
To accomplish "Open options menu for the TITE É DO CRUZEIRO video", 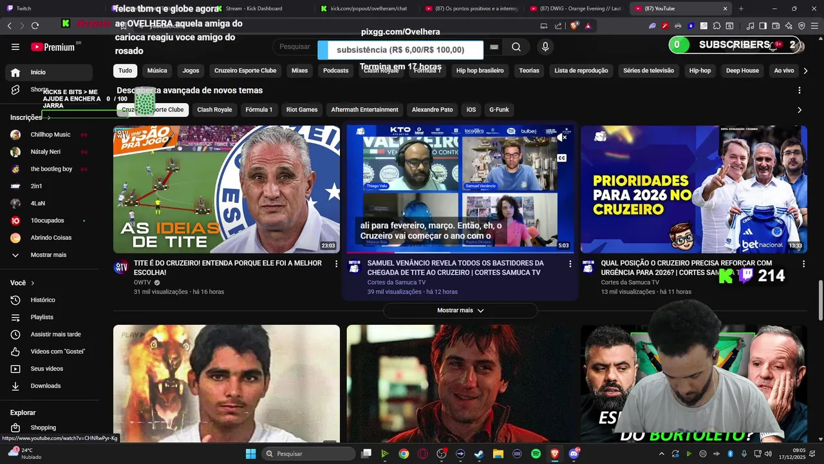I will 336,264.
